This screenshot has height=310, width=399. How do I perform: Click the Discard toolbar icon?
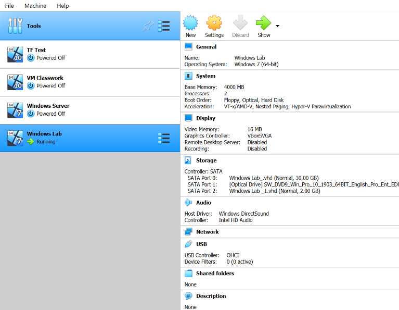coord(240,23)
